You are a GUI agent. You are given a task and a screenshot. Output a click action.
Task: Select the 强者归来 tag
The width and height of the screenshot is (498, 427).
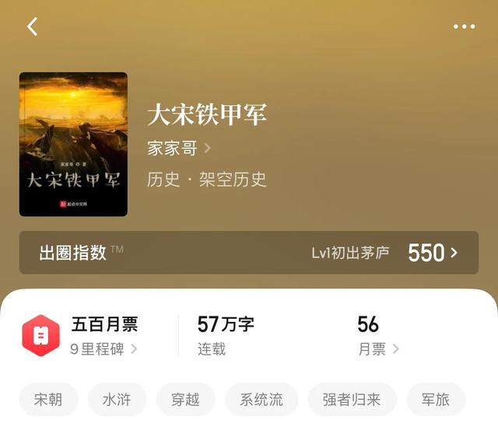point(352,399)
